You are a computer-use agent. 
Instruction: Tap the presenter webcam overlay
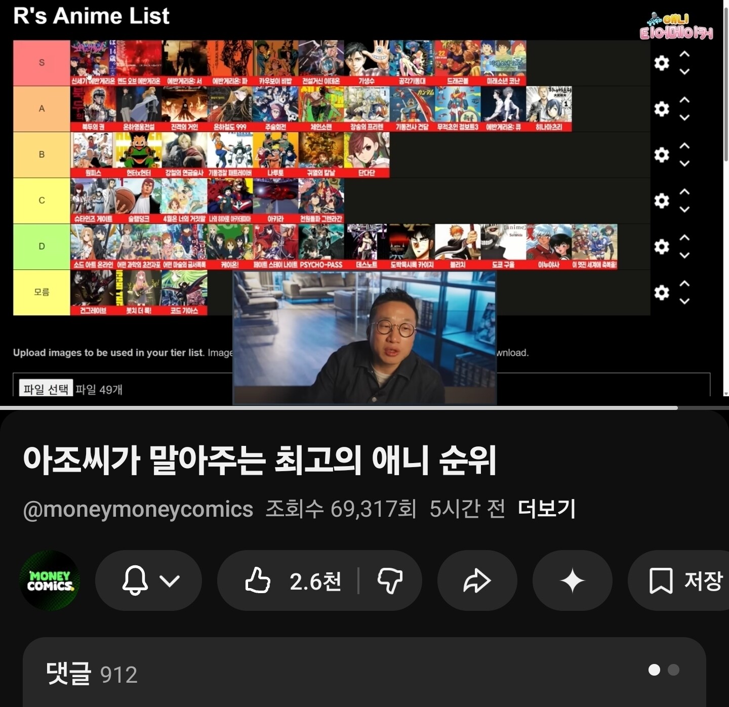pyautogui.click(x=364, y=338)
